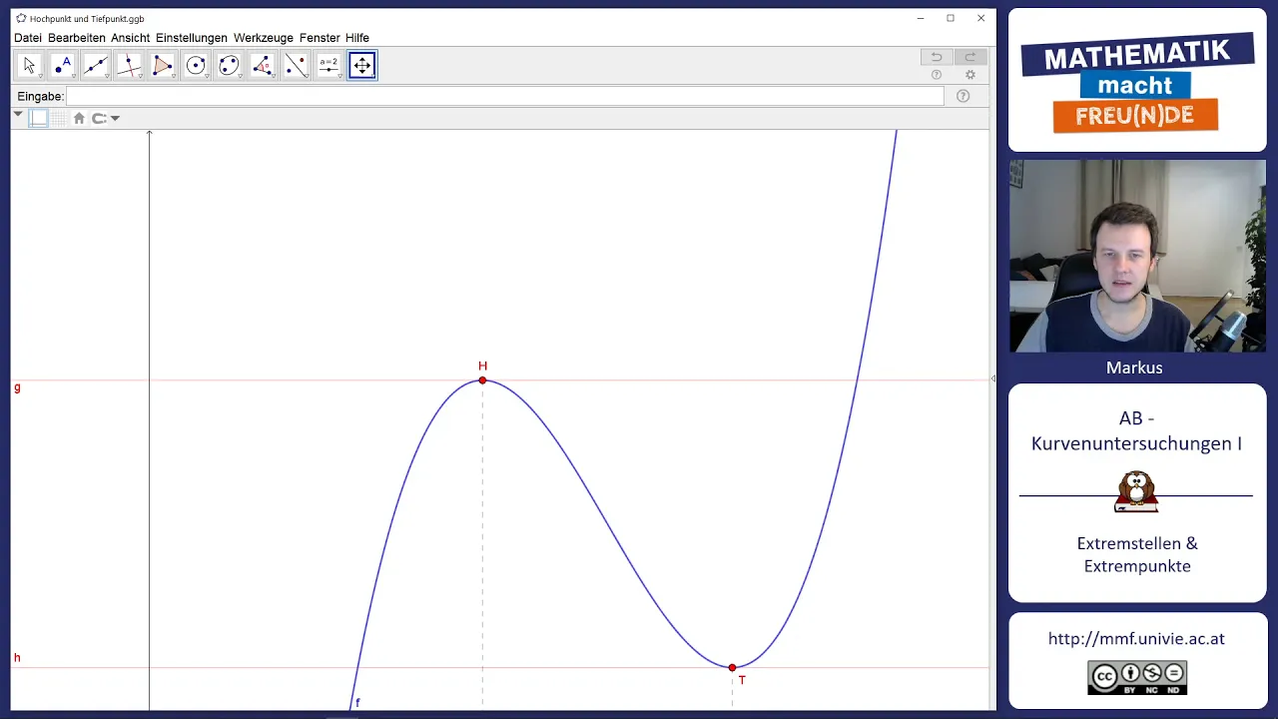The width and height of the screenshot is (1278, 719).
Task: Open the Einstellungen menu
Action: (192, 38)
